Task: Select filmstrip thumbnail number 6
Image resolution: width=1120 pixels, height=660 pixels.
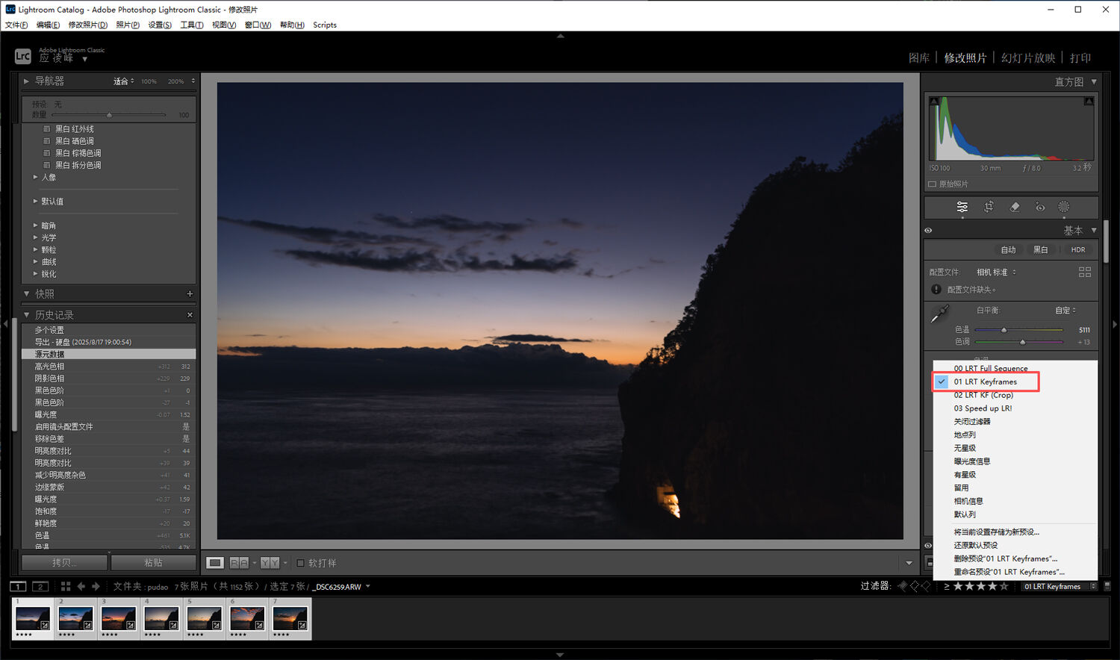Action: pos(247,618)
